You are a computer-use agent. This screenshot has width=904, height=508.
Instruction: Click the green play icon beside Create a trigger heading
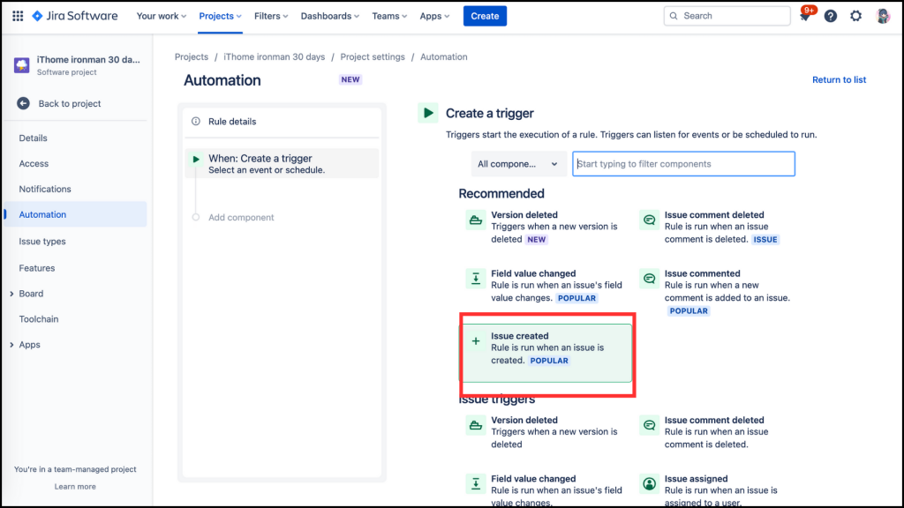pyautogui.click(x=428, y=113)
